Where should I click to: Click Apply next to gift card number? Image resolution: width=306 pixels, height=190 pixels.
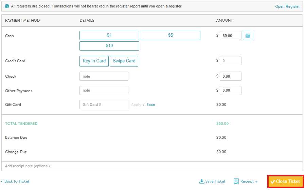(x=136, y=105)
